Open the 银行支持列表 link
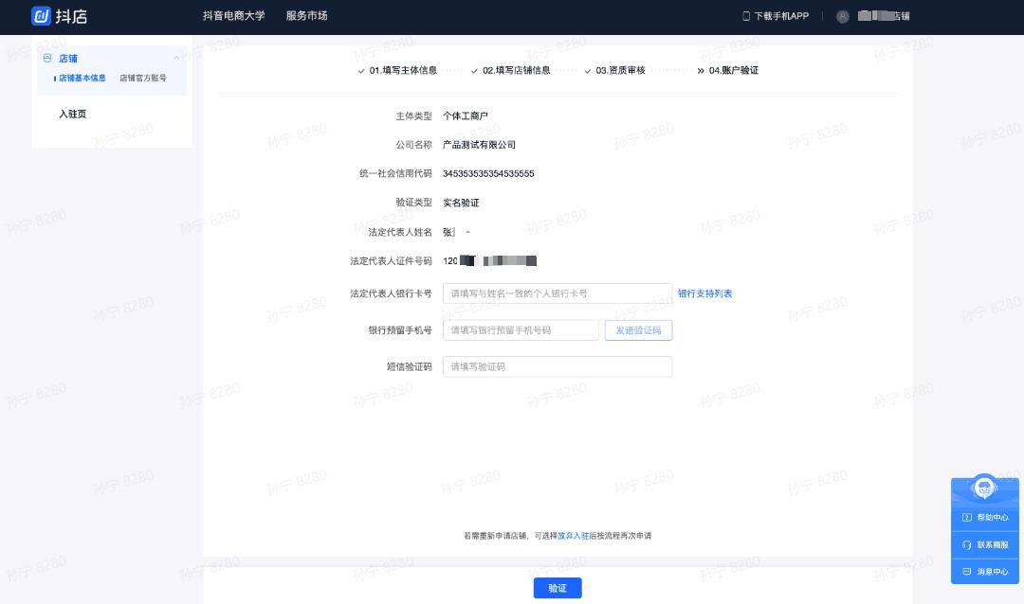1024x604 pixels. (705, 293)
